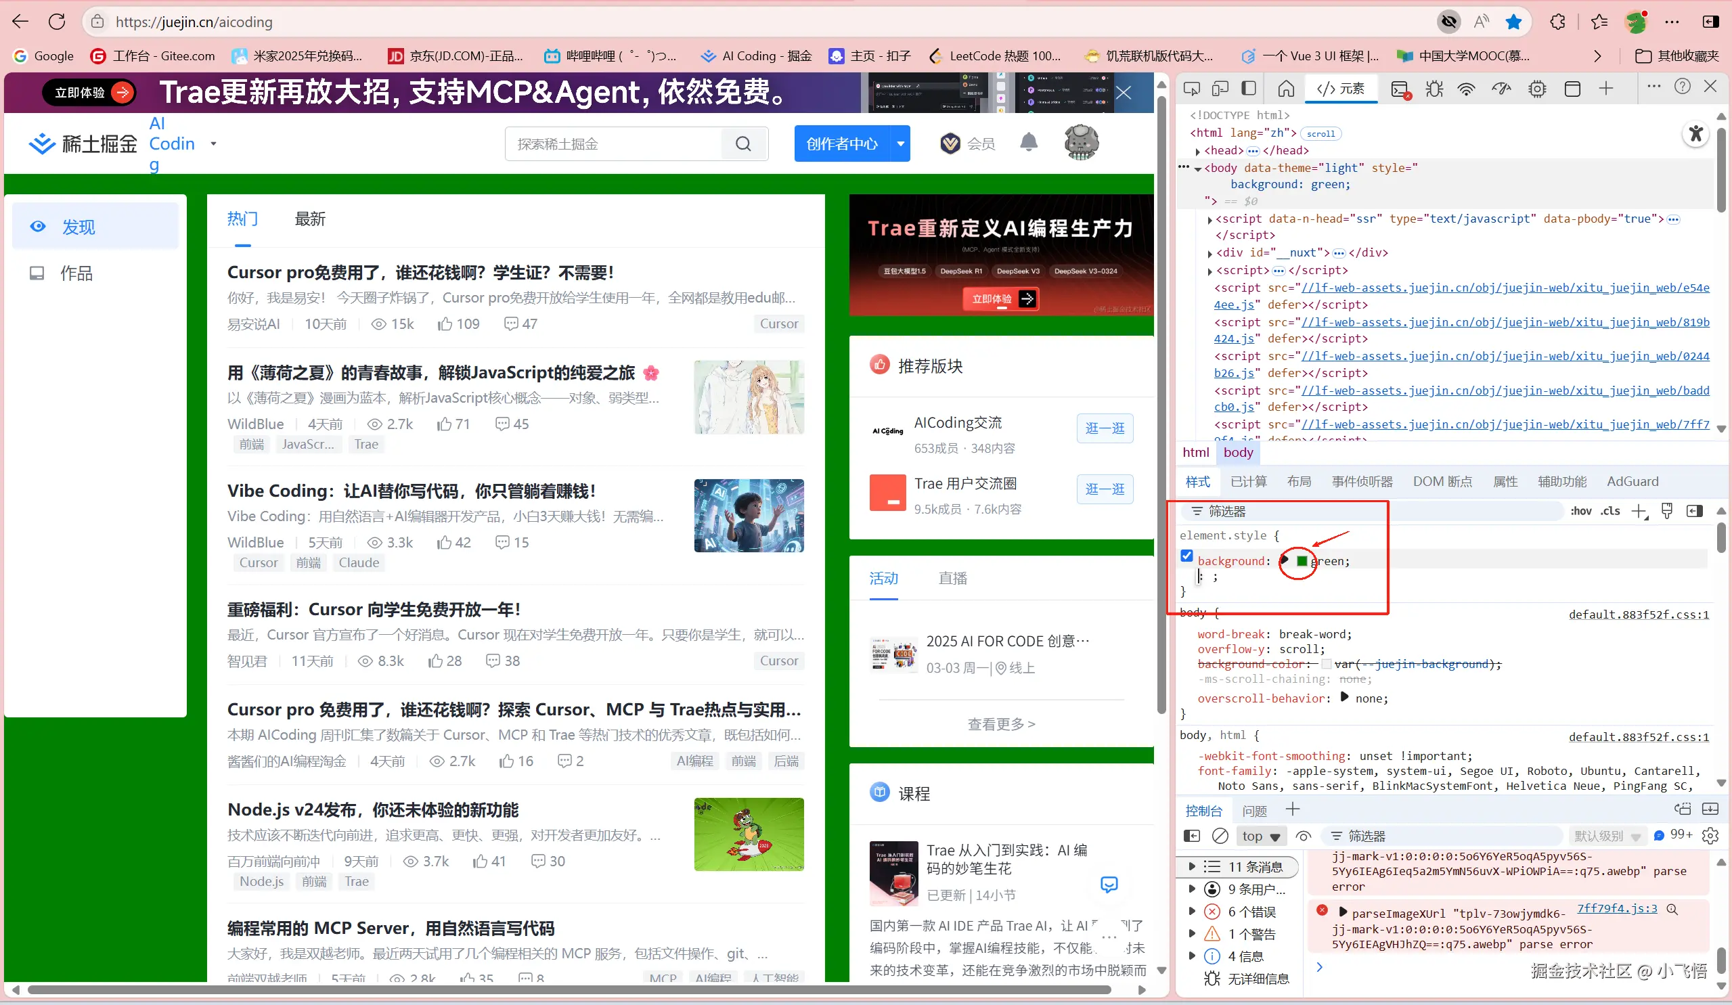Viewport: 1732px width, 1005px height.
Task: Click the notification bell icon
Action: [1028, 142]
